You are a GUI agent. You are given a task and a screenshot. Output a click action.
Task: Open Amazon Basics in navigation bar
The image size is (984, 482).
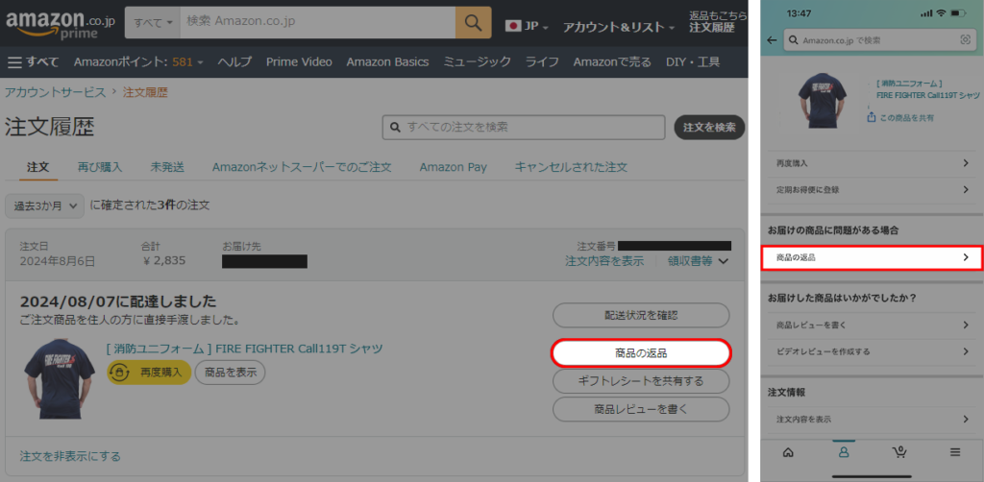(387, 61)
